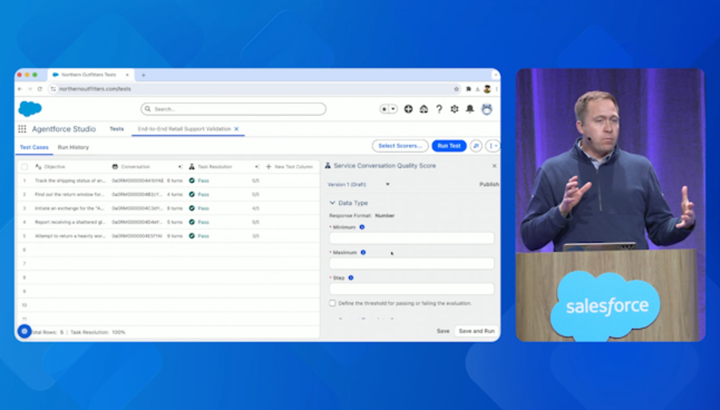Close the Service Conversation Quality Score panel

pos(494,166)
